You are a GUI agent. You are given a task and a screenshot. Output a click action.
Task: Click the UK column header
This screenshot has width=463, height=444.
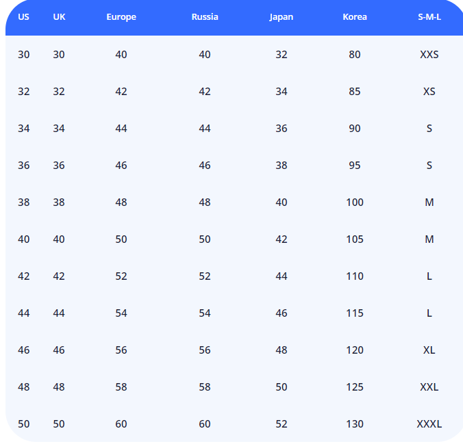tap(60, 17)
